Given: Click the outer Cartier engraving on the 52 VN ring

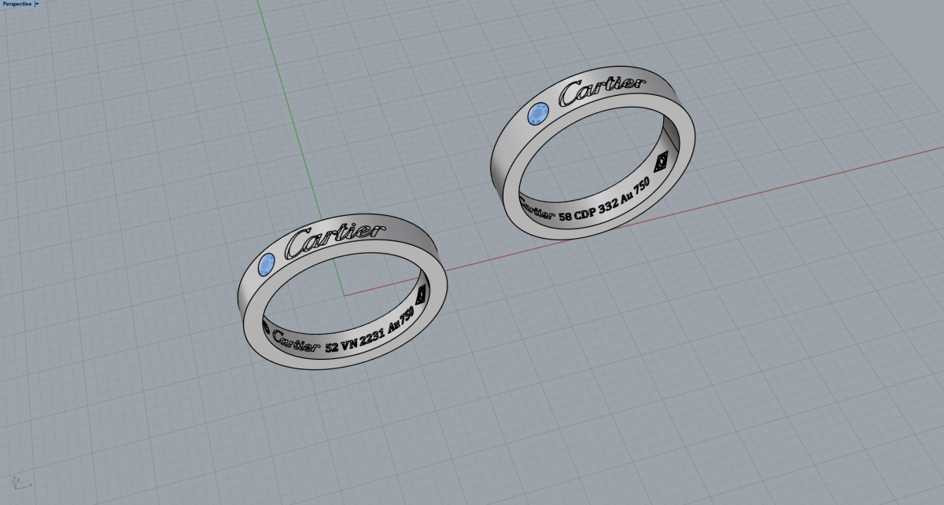Looking at the screenshot, I should tap(334, 240).
